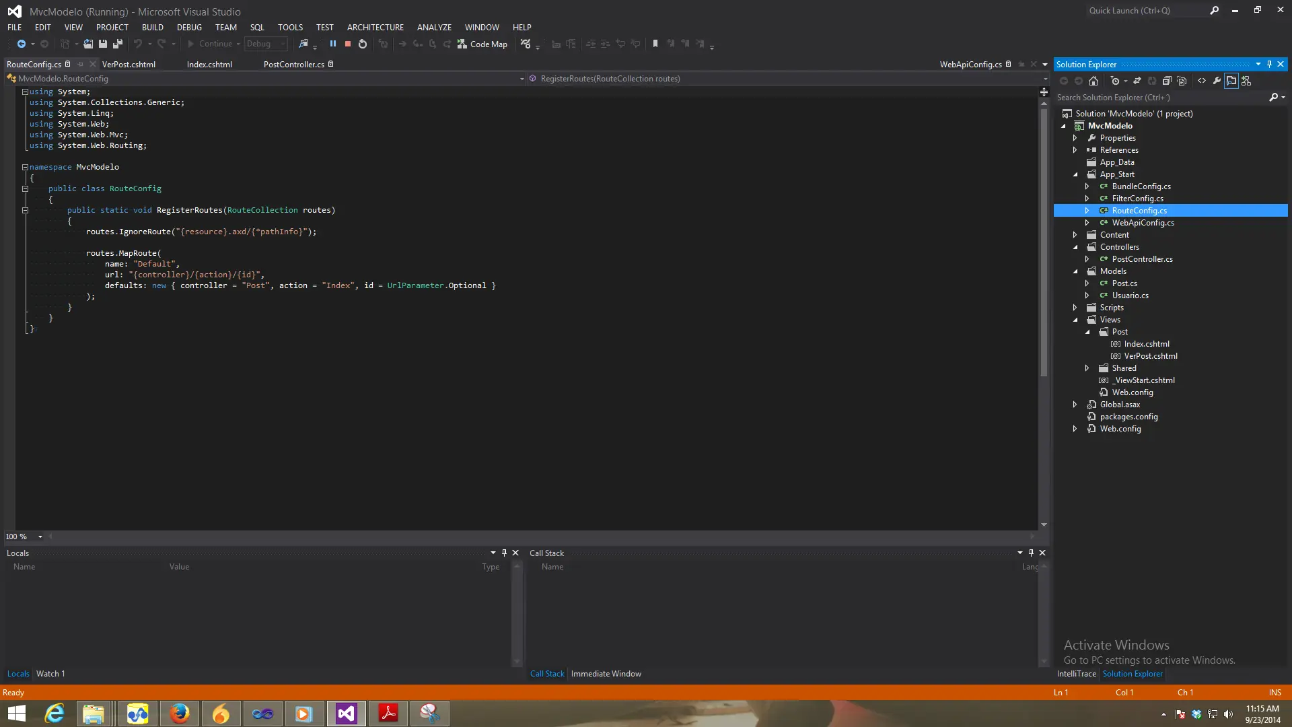Screen dimensions: 1292x727
Task: Click the Properties wrench icon
Action: [1217, 81]
